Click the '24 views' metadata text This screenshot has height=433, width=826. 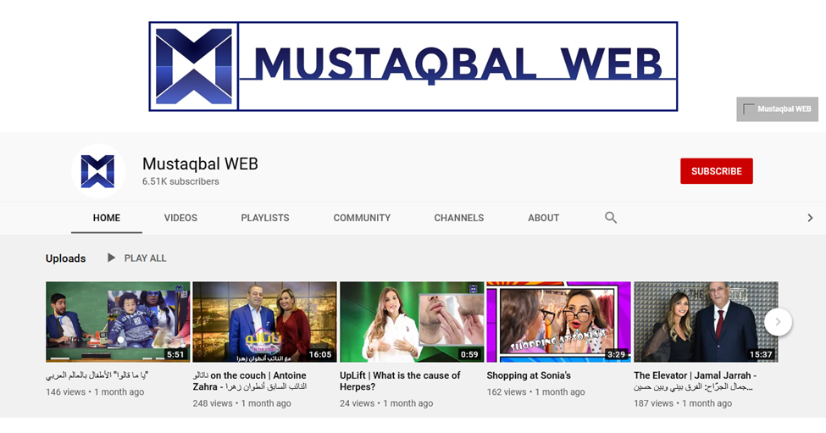tap(357, 403)
